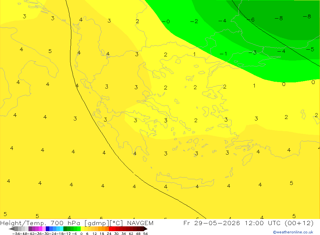
Task: Click the '-3' temperature value on the map
Action: (253, 53)
